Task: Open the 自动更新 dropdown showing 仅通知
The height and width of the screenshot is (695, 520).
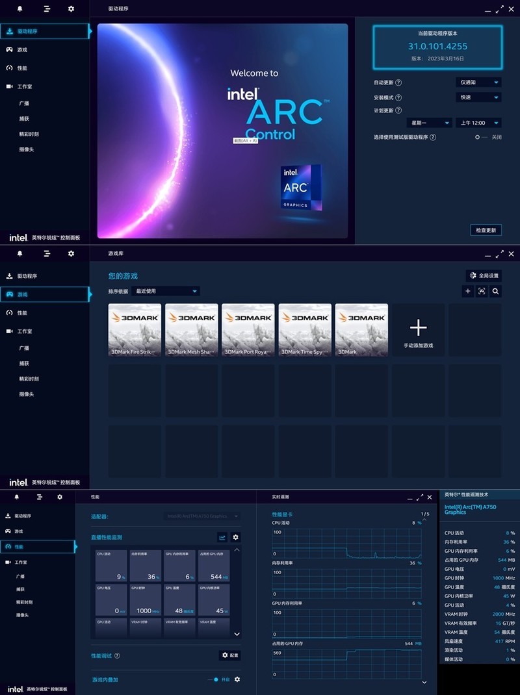Action: click(x=478, y=82)
